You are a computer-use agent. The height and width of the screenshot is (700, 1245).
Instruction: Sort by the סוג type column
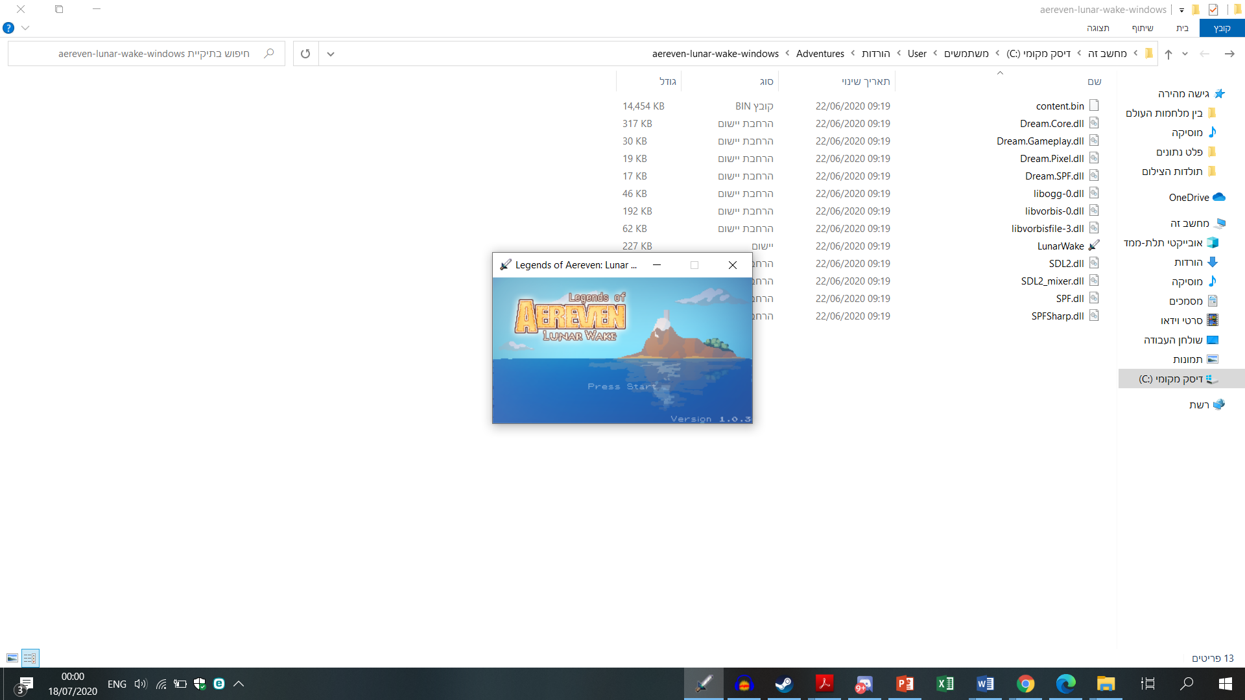(766, 81)
